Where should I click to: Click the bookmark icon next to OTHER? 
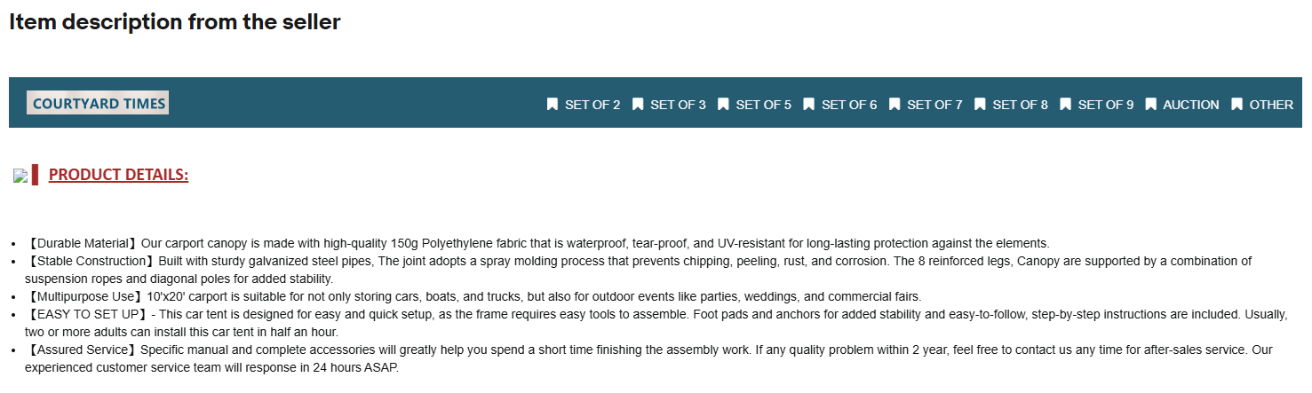(1237, 105)
